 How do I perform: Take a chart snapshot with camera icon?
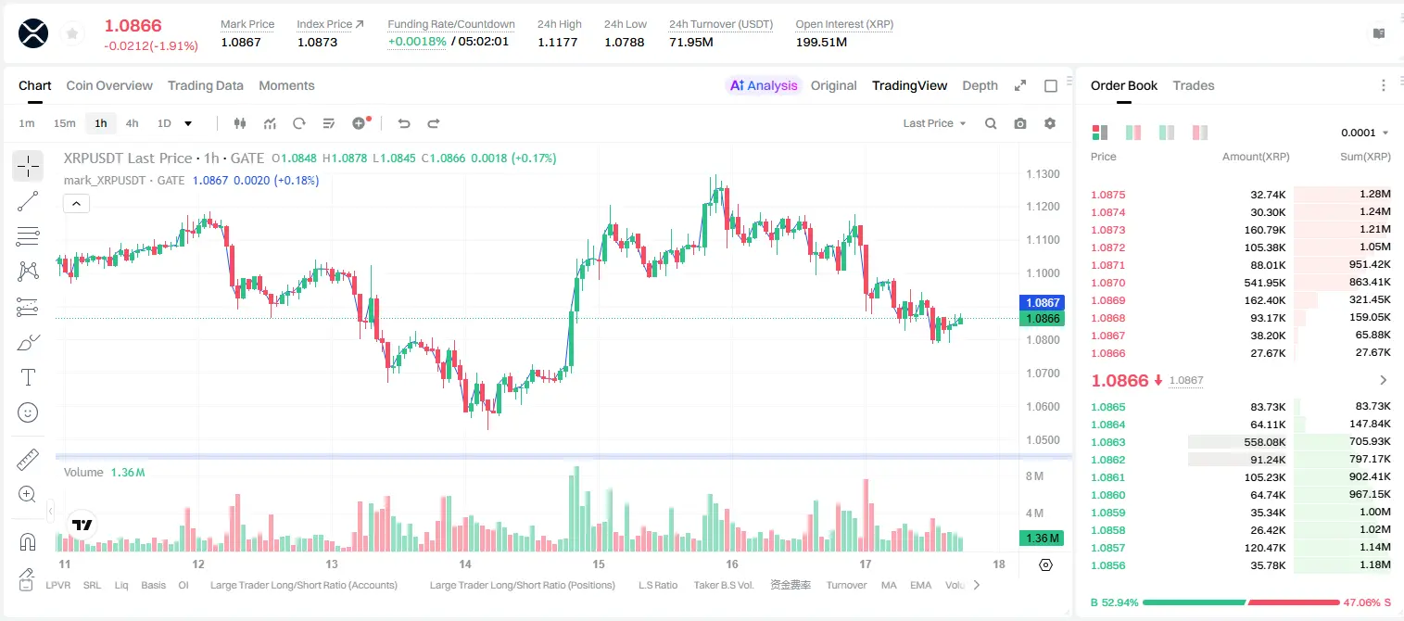(1020, 123)
